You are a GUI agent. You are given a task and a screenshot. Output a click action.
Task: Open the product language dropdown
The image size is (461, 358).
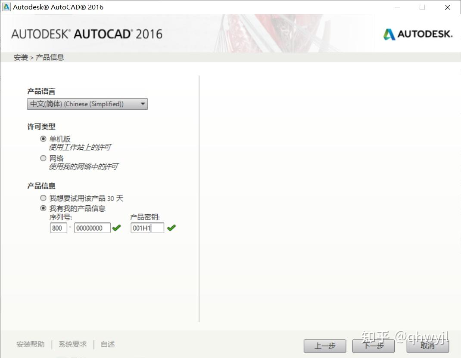(x=87, y=104)
